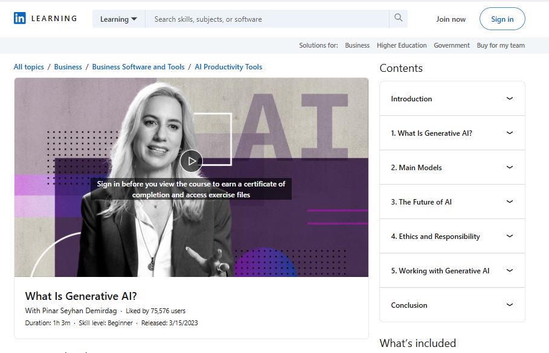Select Higher Education solutions link
549x353 pixels.
pos(402,45)
